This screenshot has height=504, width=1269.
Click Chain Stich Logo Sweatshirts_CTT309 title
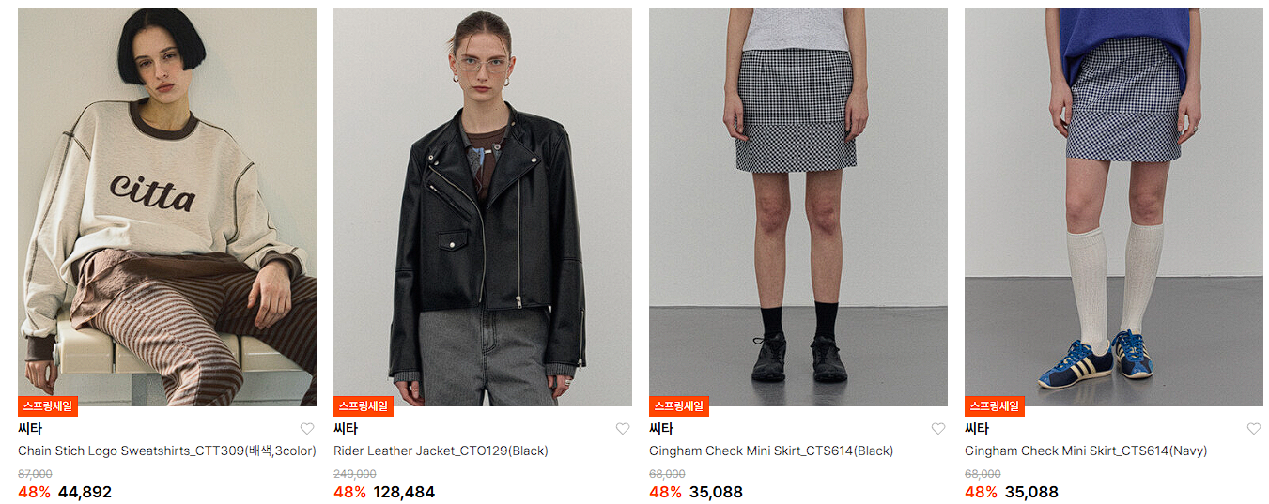(167, 451)
